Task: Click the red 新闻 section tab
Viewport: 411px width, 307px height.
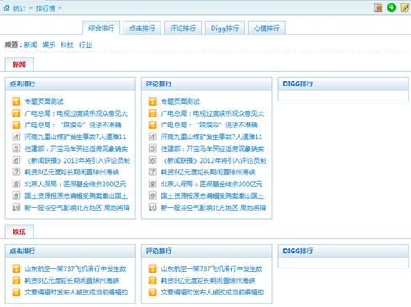Action: (x=19, y=65)
